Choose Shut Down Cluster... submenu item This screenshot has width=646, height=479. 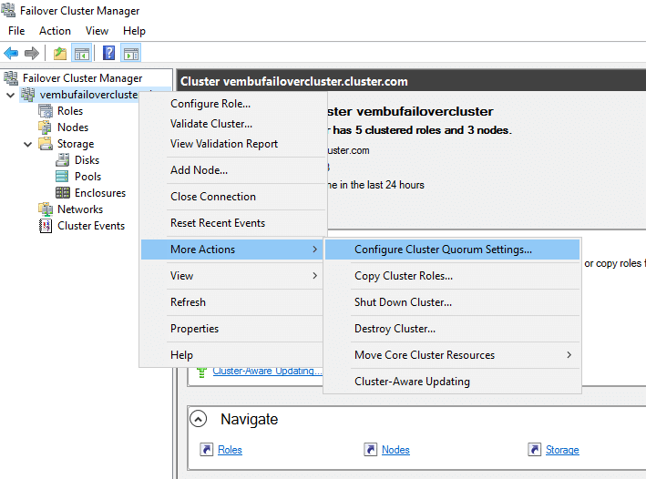452,302
